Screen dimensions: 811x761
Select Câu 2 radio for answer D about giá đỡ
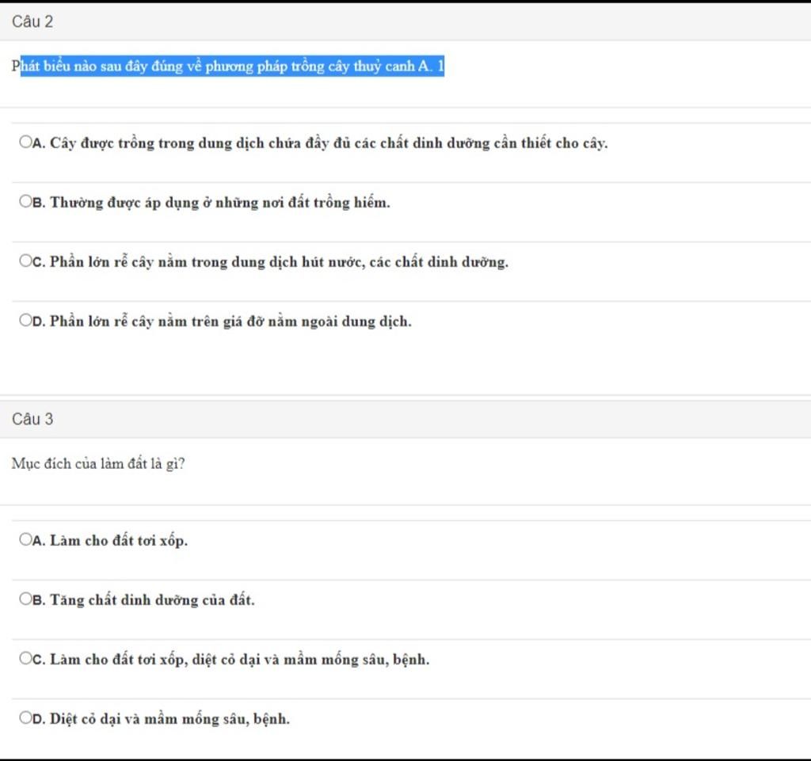pos(25,320)
